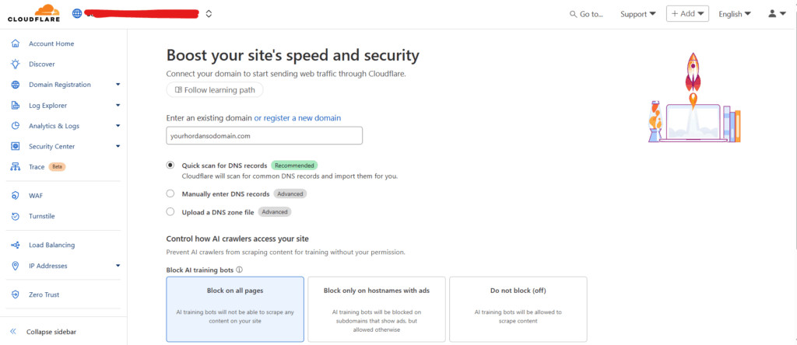This screenshot has height=345, width=797.
Task: Click the Recommended badge
Action: [294, 166]
